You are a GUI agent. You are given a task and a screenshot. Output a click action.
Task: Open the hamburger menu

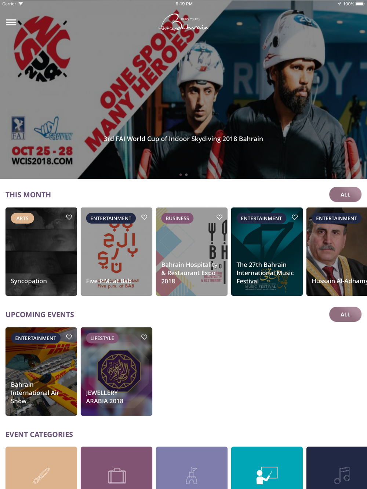pos(11,22)
